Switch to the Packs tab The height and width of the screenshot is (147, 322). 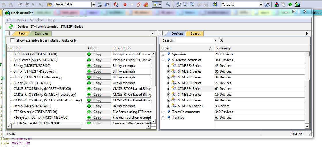pyautogui.click(x=22, y=33)
